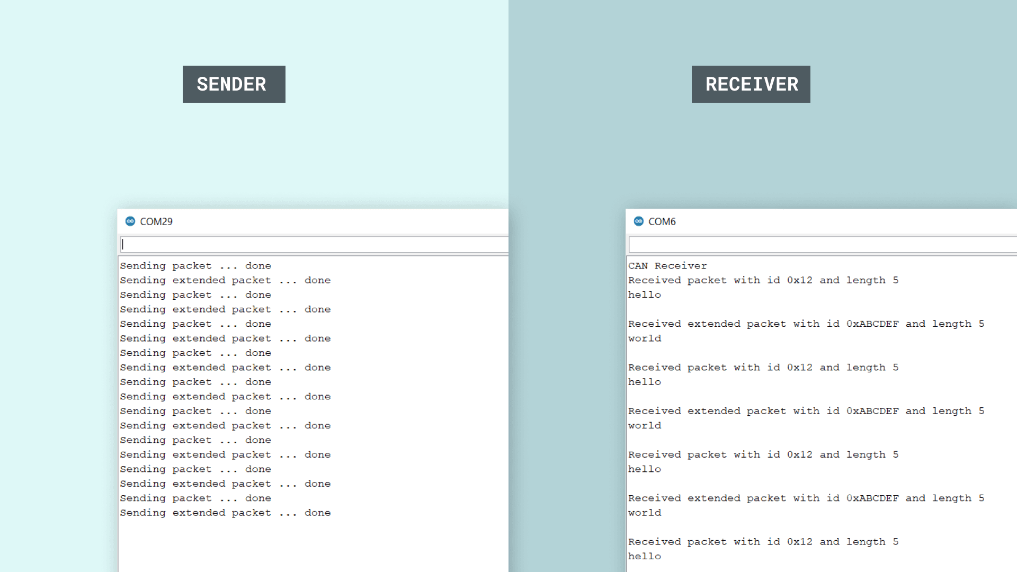Click the Arduino icon beside COM29
The width and height of the screenshot is (1017, 572).
click(x=130, y=221)
